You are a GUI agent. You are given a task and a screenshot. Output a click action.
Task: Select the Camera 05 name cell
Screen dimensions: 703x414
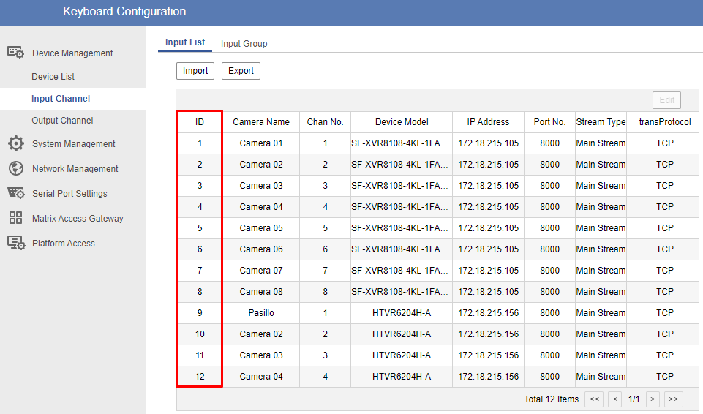261,228
